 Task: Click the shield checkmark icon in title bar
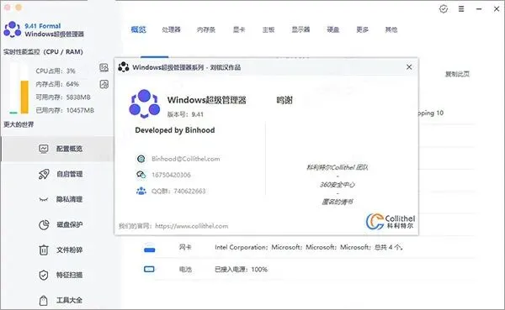[x=444, y=9]
